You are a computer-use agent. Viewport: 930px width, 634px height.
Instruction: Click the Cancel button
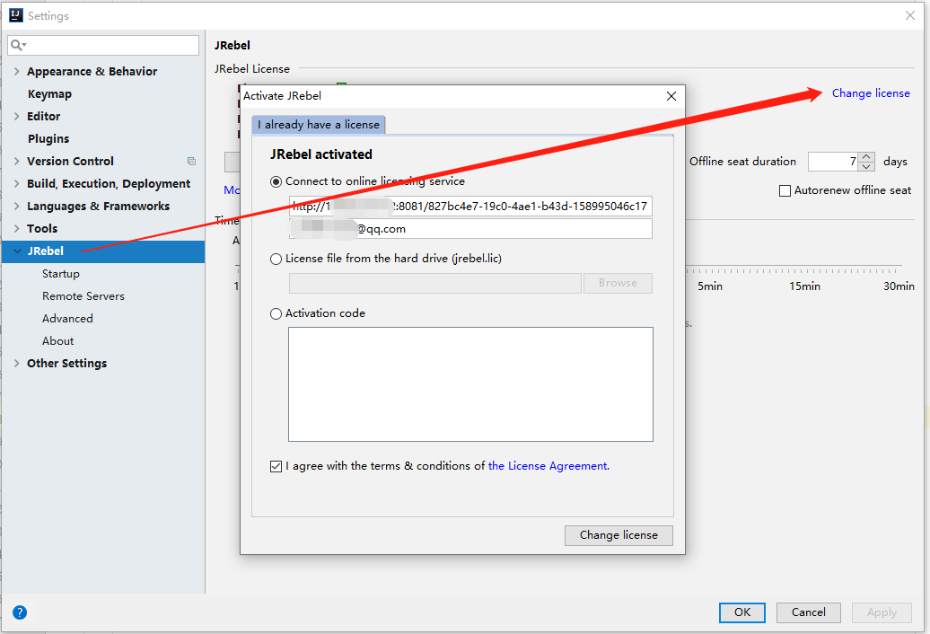tap(809, 612)
